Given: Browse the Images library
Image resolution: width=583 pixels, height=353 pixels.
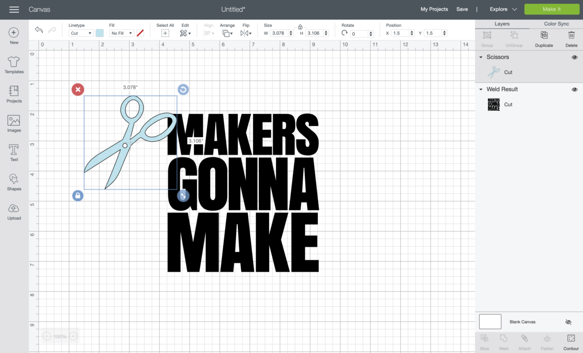Looking at the screenshot, I should click(x=14, y=123).
